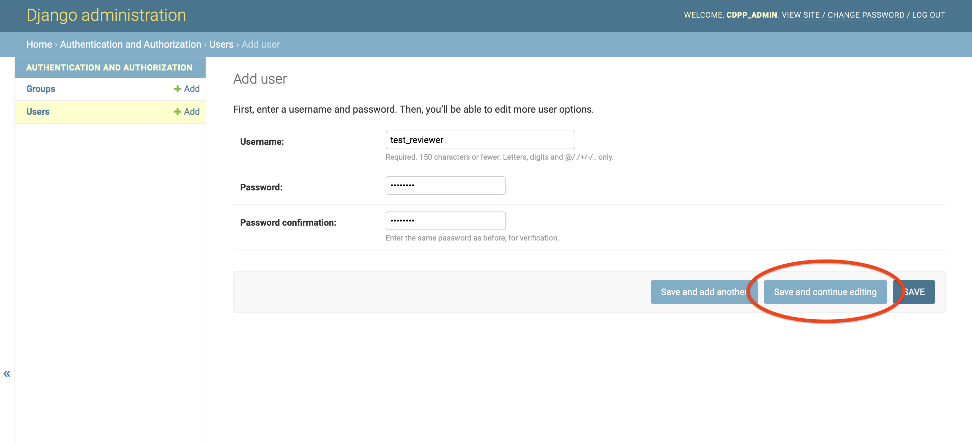This screenshot has width=972, height=443.
Task: Focus the Password confirmation field
Action: pos(445,221)
